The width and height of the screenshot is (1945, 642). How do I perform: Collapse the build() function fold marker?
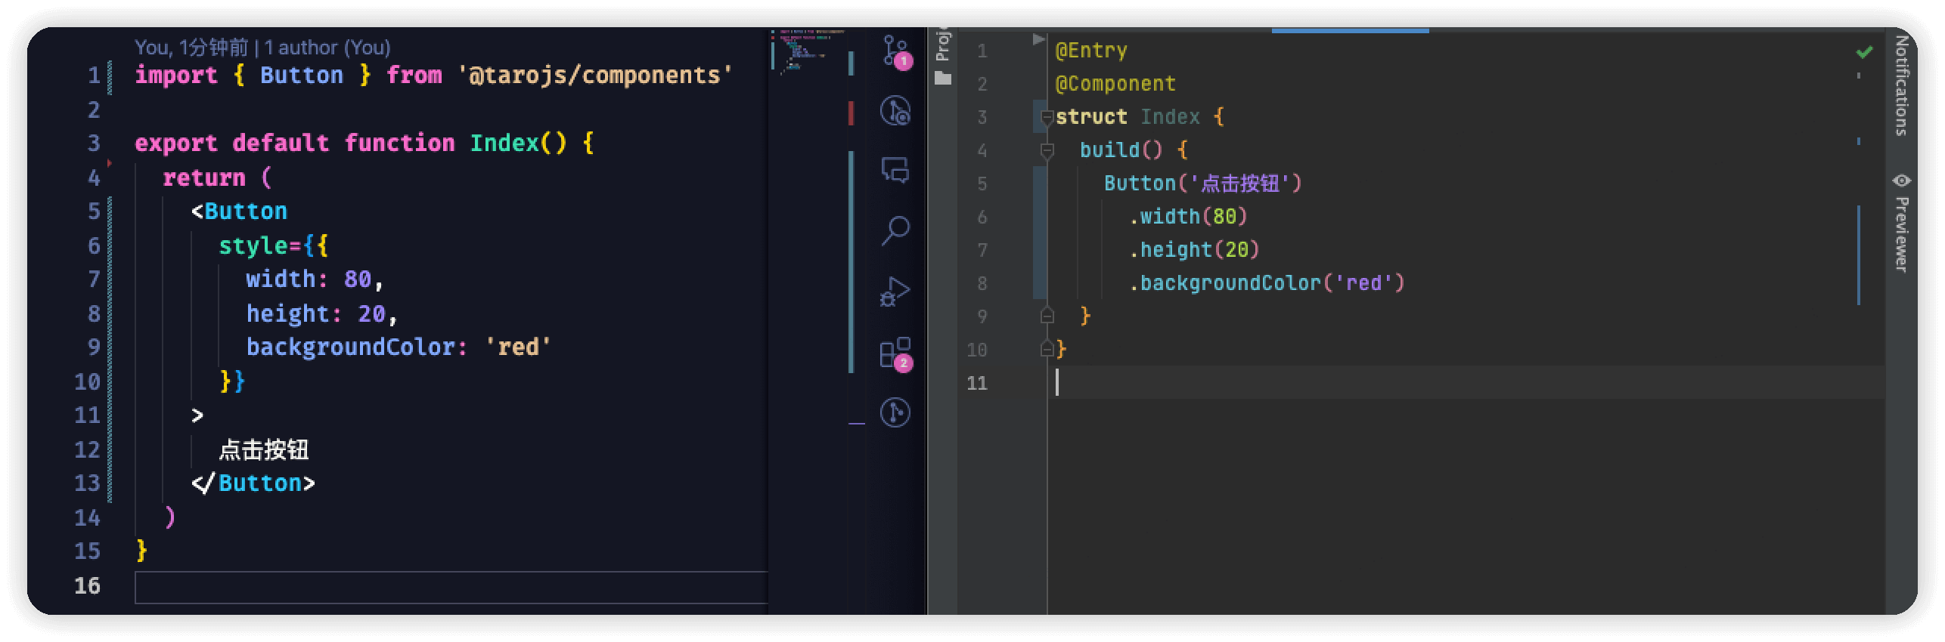click(1047, 150)
